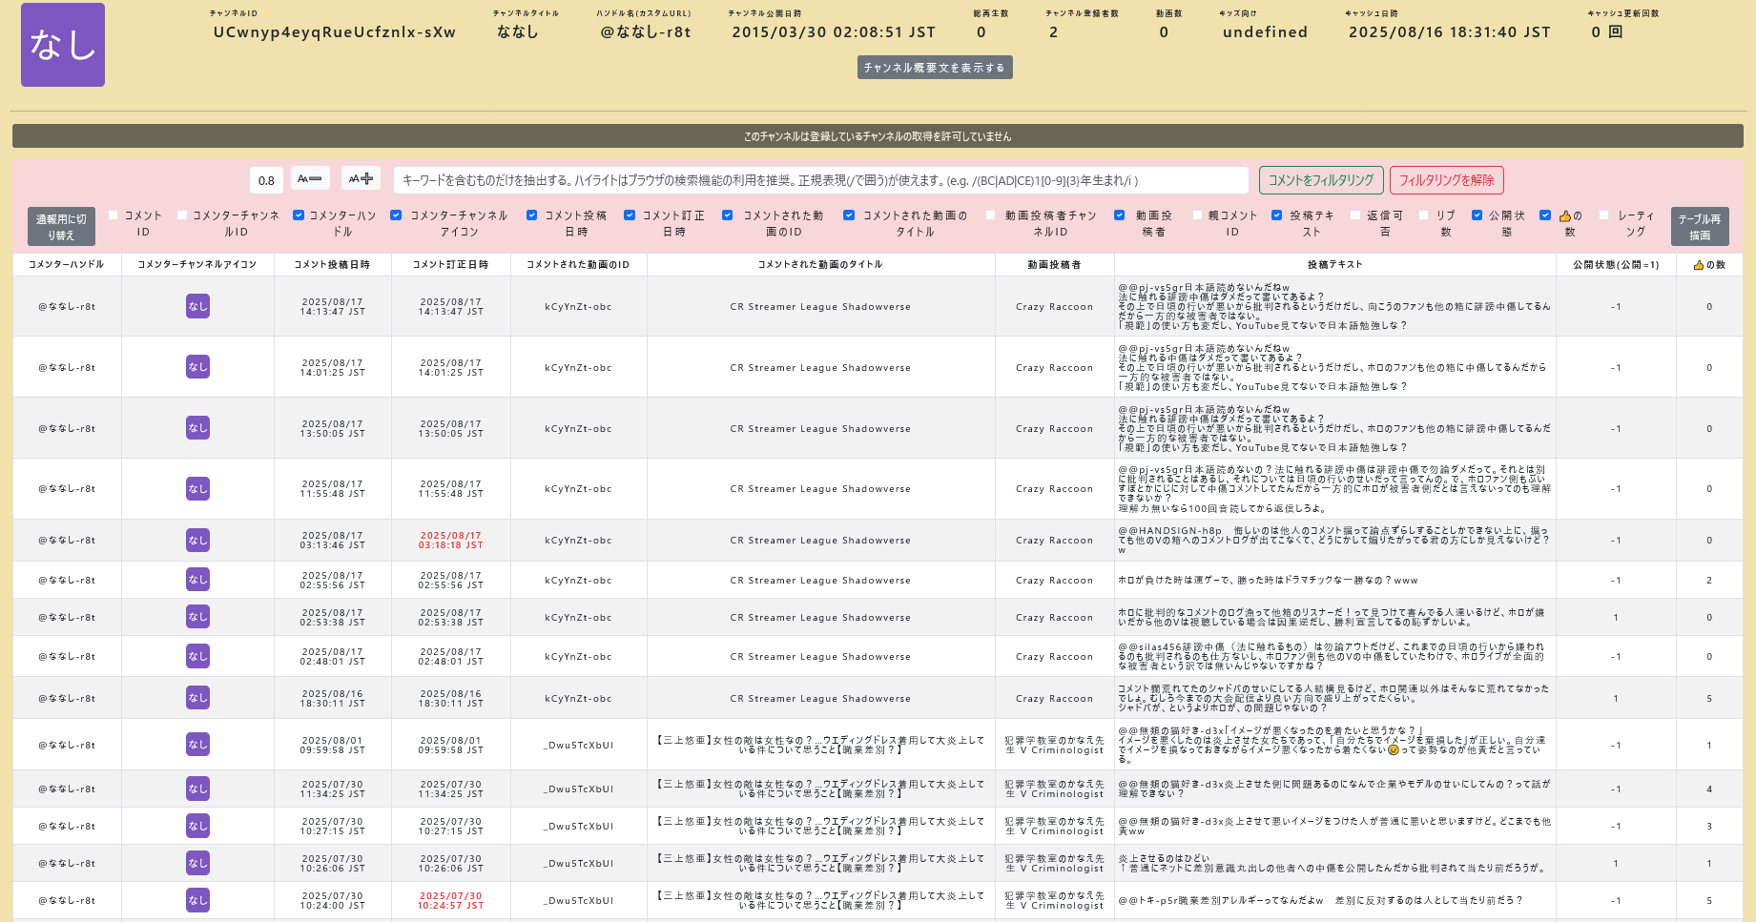1756x922 pixels.
Task: Click the commenter icon in the first table row
Action: (197, 306)
